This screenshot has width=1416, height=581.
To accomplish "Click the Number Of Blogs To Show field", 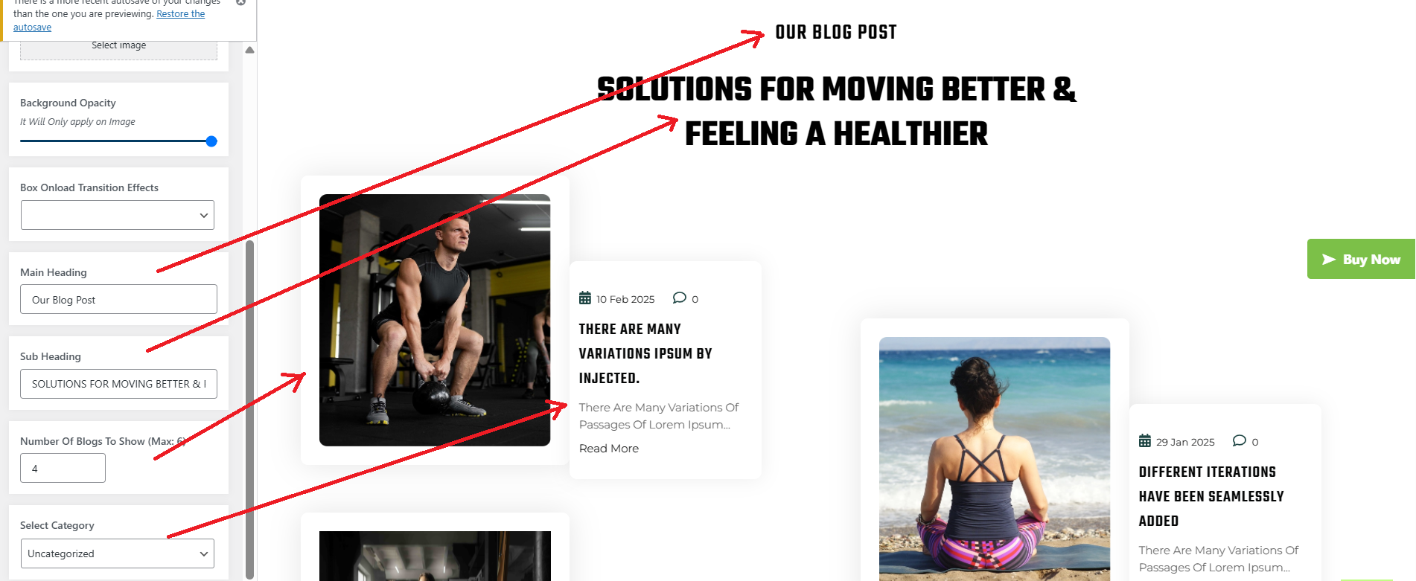I will point(63,468).
